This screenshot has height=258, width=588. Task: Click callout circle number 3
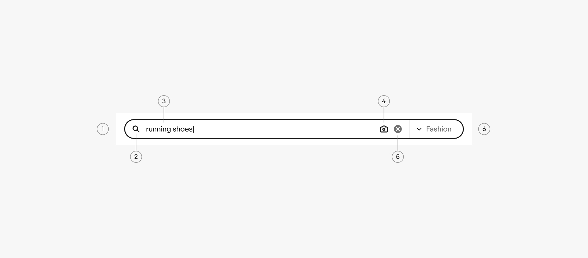click(x=164, y=101)
